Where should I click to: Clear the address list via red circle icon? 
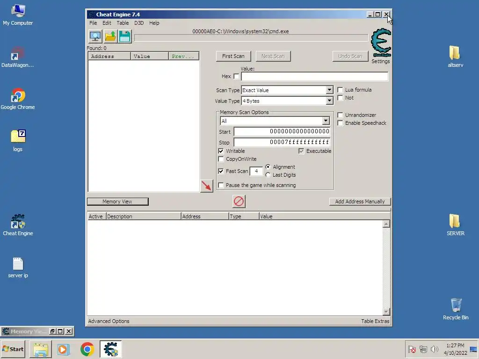point(239,201)
